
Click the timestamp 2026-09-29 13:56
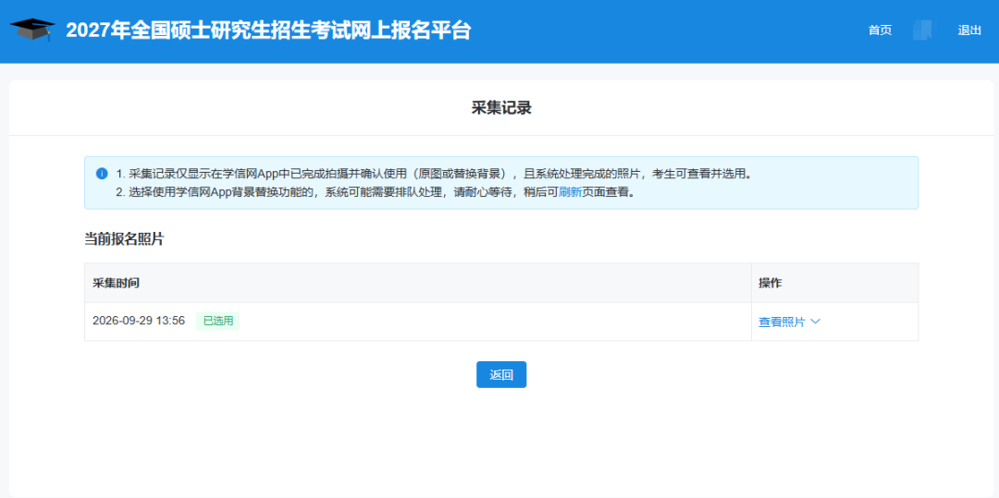coord(139,322)
